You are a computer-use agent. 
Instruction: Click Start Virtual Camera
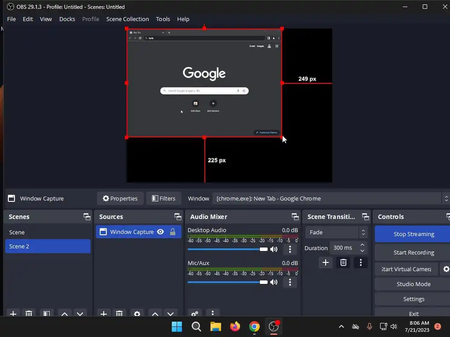406,269
